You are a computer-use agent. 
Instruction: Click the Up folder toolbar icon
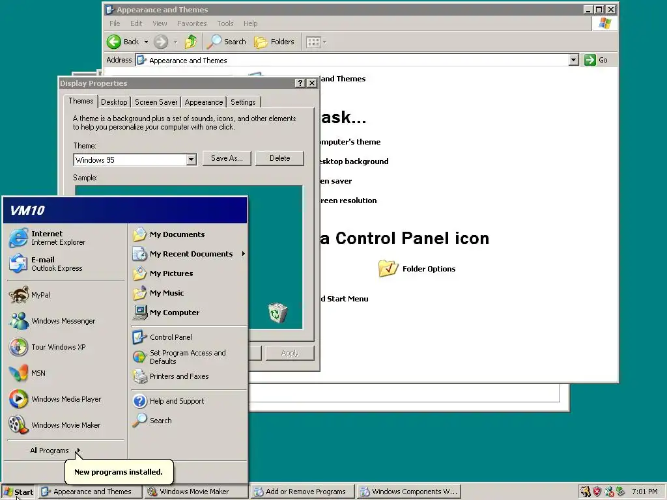click(191, 42)
